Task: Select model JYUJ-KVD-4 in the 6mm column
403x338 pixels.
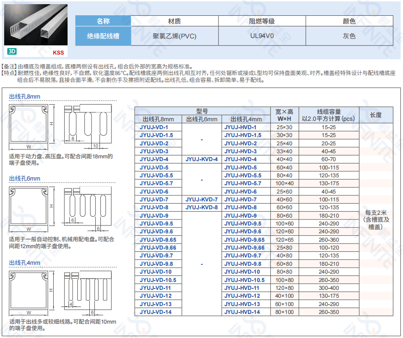Action: [x=201, y=159]
